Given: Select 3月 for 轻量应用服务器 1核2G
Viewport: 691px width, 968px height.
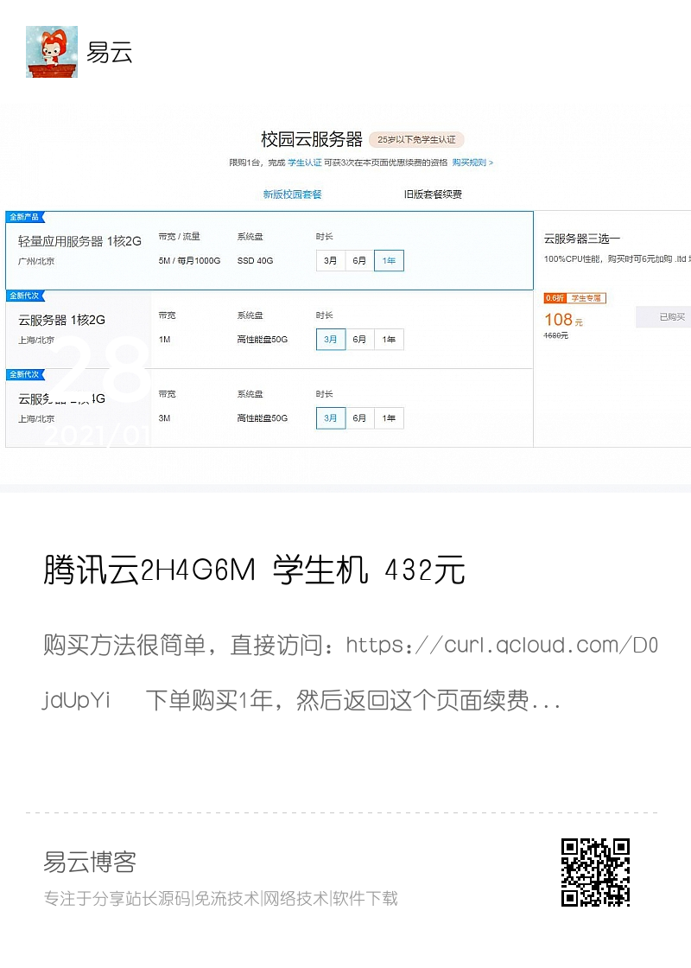Looking at the screenshot, I should pos(331,260).
